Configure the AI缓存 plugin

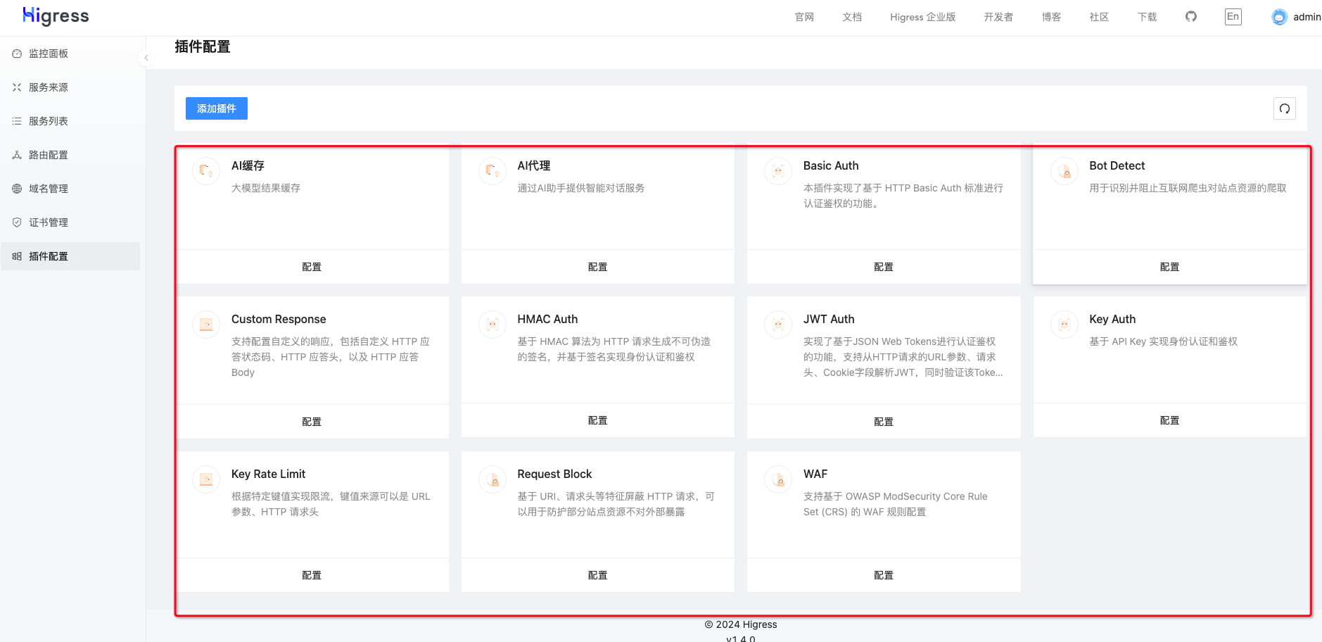coord(312,267)
